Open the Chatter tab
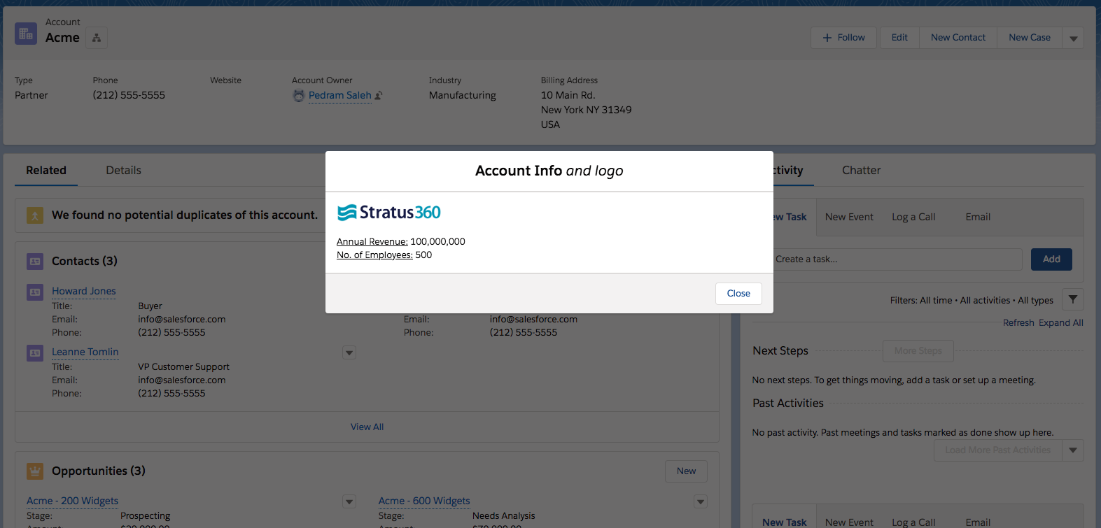The height and width of the screenshot is (528, 1101). pyautogui.click(x=861, y=171)
